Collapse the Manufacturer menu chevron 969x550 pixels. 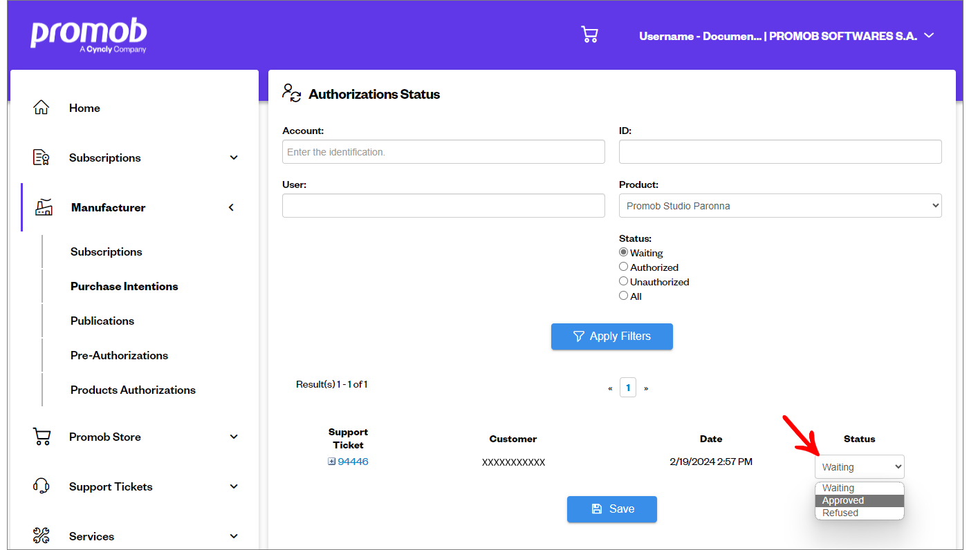pos(232,207)
